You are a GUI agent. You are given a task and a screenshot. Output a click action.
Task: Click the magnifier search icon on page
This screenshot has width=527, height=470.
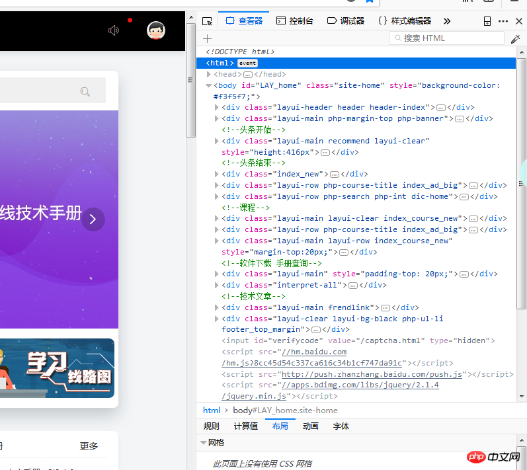pos(85,91)
